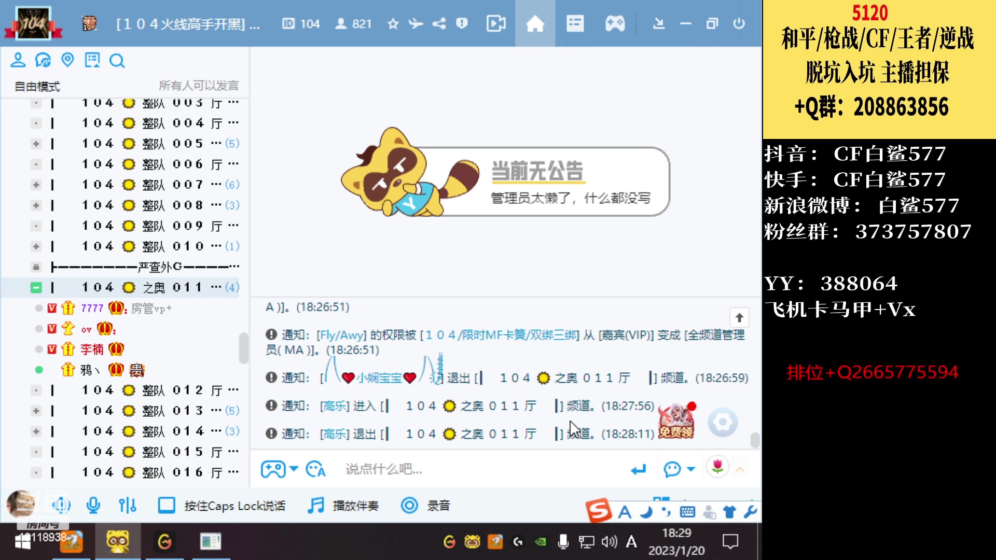
Task: Select 整队 012 厅 channel row
Action: [123, 390]
